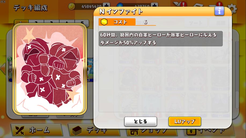Switch to deck tab number 5

tap(82, 23)
